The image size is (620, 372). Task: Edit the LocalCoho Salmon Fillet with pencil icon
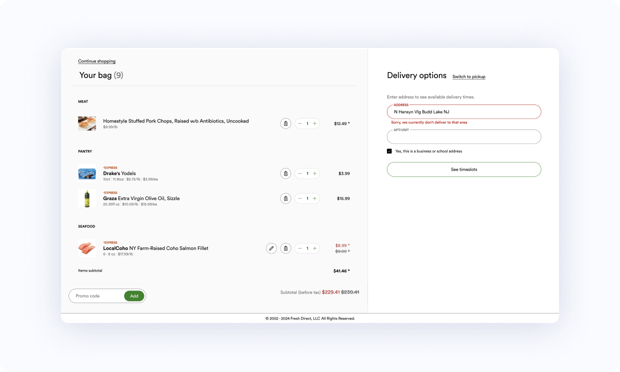tap(271, 248)
